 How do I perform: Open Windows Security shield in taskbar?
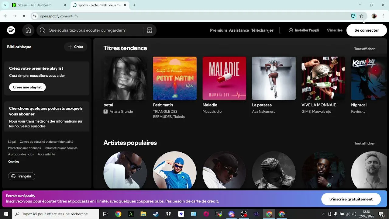168,214
